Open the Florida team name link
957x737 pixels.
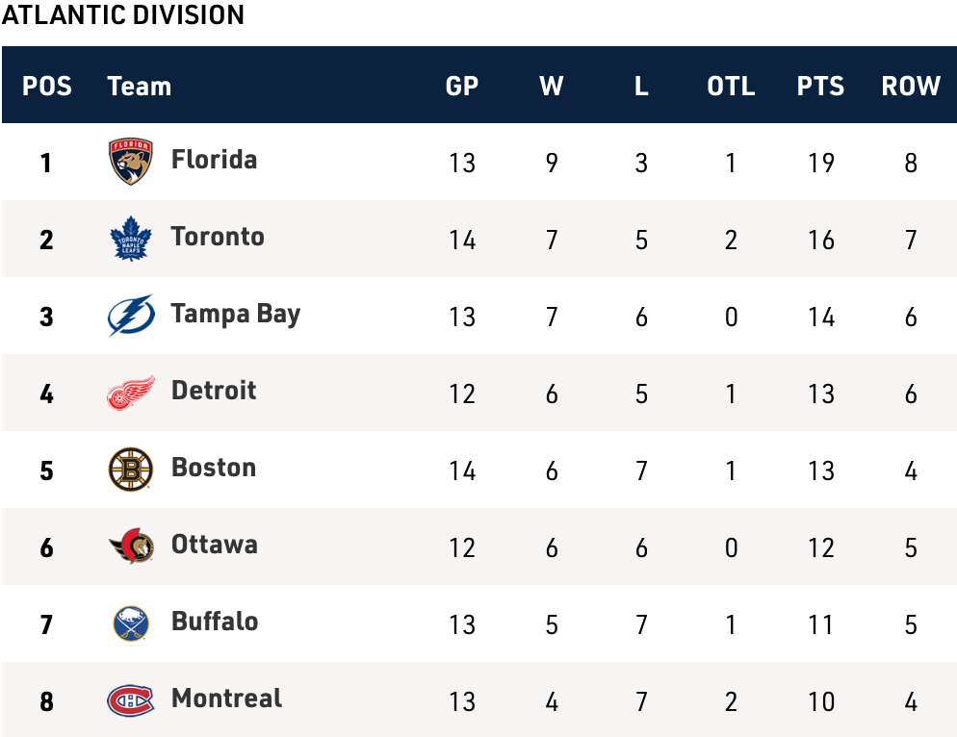click(214, 160)
